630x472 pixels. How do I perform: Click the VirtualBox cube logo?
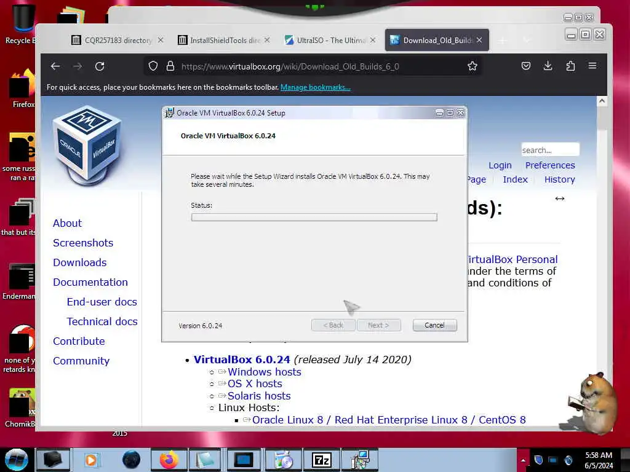coord(87,145)
